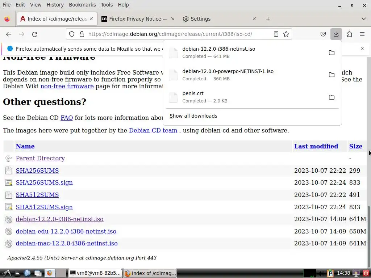371x278 pixels.
Task: Open the Bookmarks menu
Action: (x=82, y=5)
